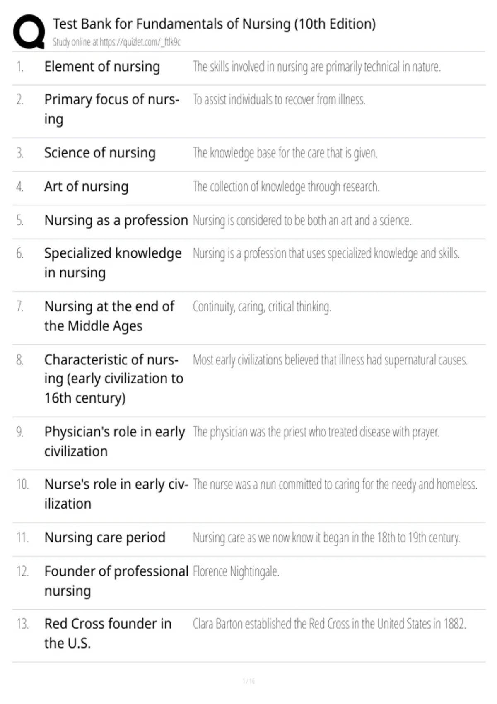Click the term 'Element of nursing'
The width and height of the screenshot is (497, 704).
(102, 67)
